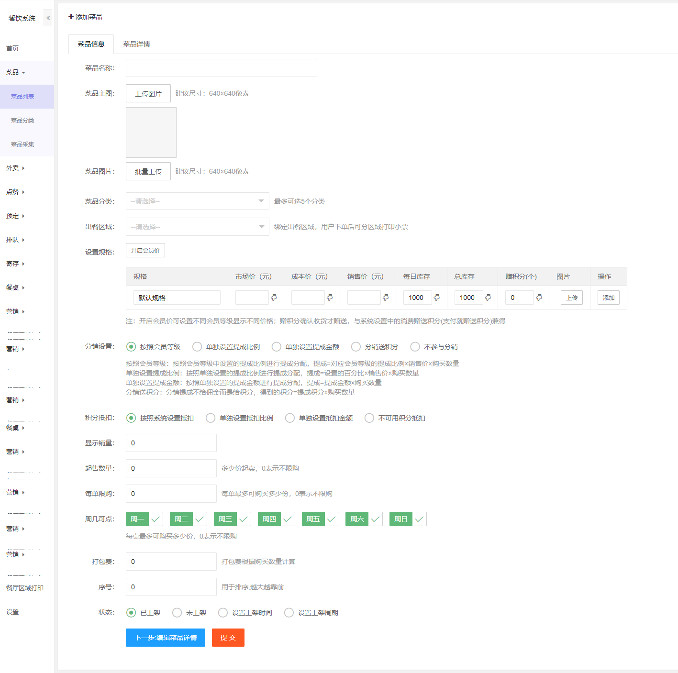This screenshot has height=673, width=678.
Task: Click the fill-down icon beside 成本价 field
Action: 330,298
